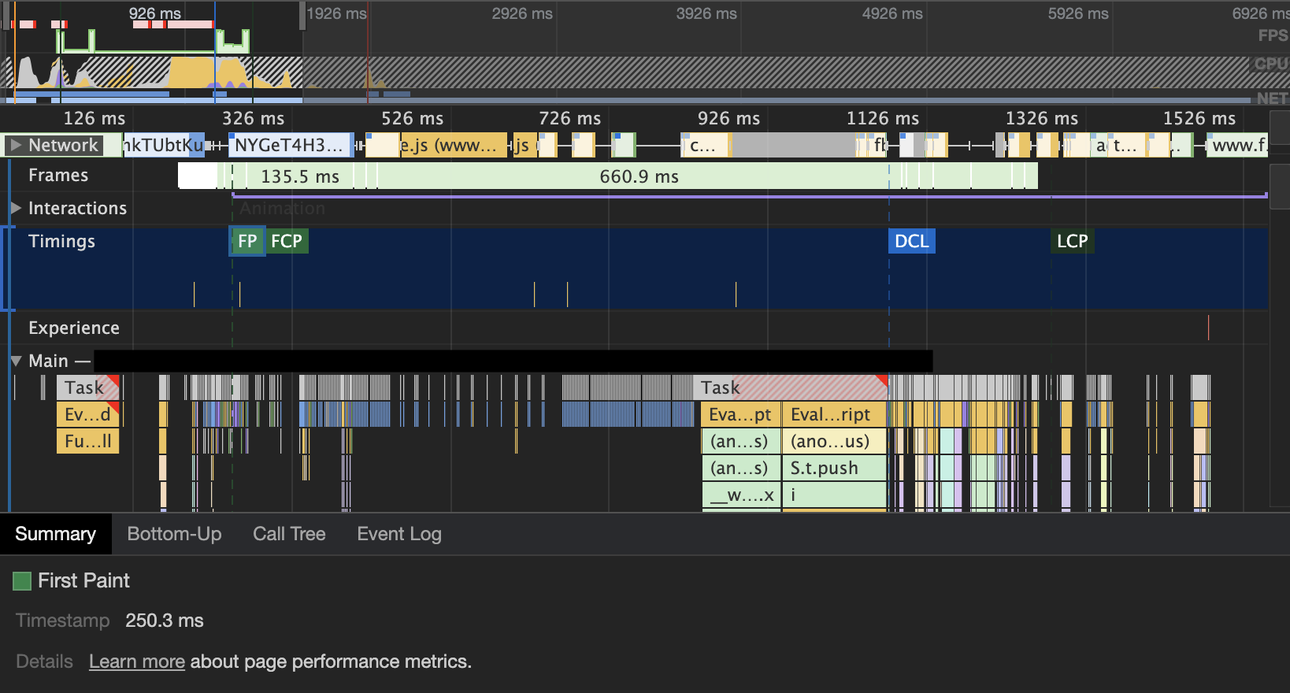Click the right overview selection handle

[x=302, y=15]
